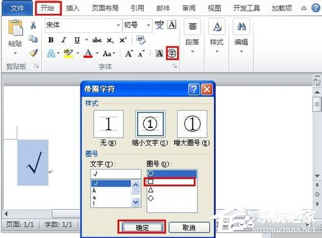Toggle strikethrough abc formatting

pyautogui.click(x=97, y=40)
